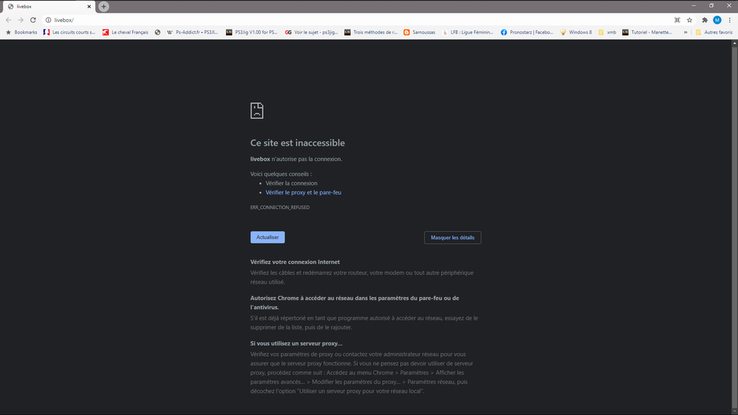The image size is (738, 415).
Task: Open Tutoriel - Manette bookmark
Action: 647,32
